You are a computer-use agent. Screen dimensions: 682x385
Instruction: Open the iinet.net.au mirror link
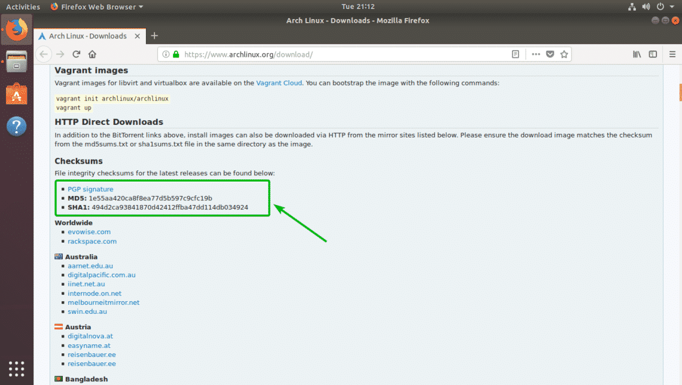pos(86,284)
